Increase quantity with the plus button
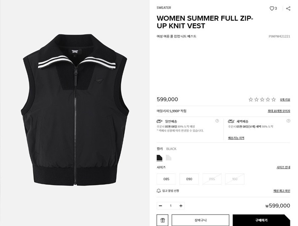The image size is (298, 226). coord(181,206)
